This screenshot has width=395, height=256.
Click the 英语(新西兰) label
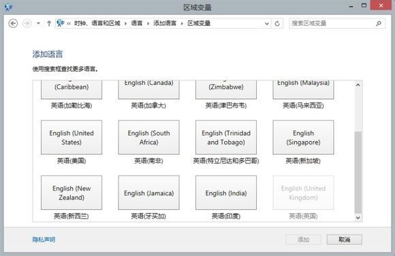(x=72, y=216)
